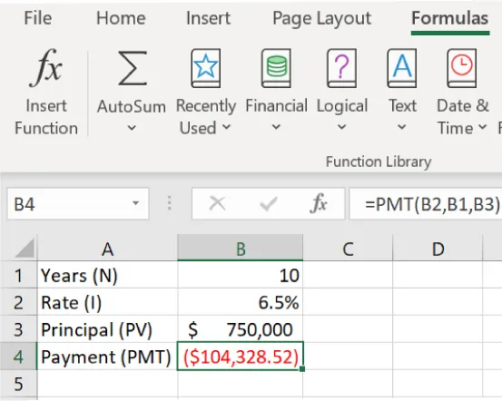
Task: Select empty cell C1
Action: click(348, 275)
